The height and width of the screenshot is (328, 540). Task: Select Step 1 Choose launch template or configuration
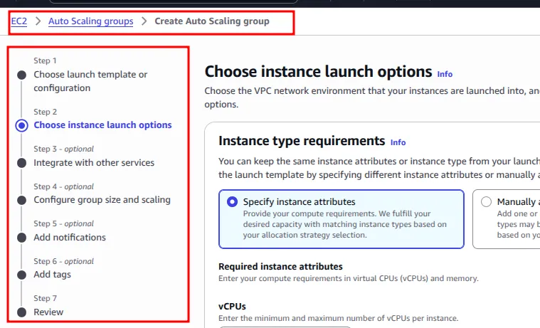(x=90, y=81)
